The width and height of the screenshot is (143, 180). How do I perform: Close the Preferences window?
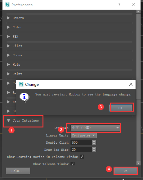pyautogui.click(x=133, y=5)
